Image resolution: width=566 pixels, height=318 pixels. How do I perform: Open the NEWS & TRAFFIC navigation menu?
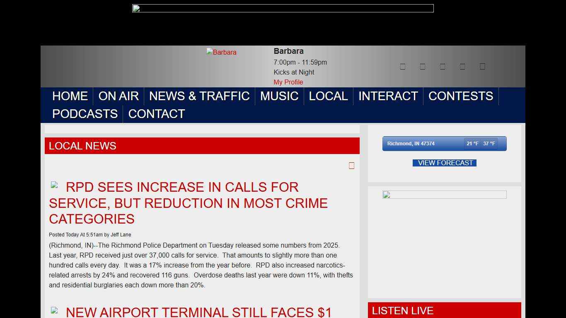coord(199,96)
